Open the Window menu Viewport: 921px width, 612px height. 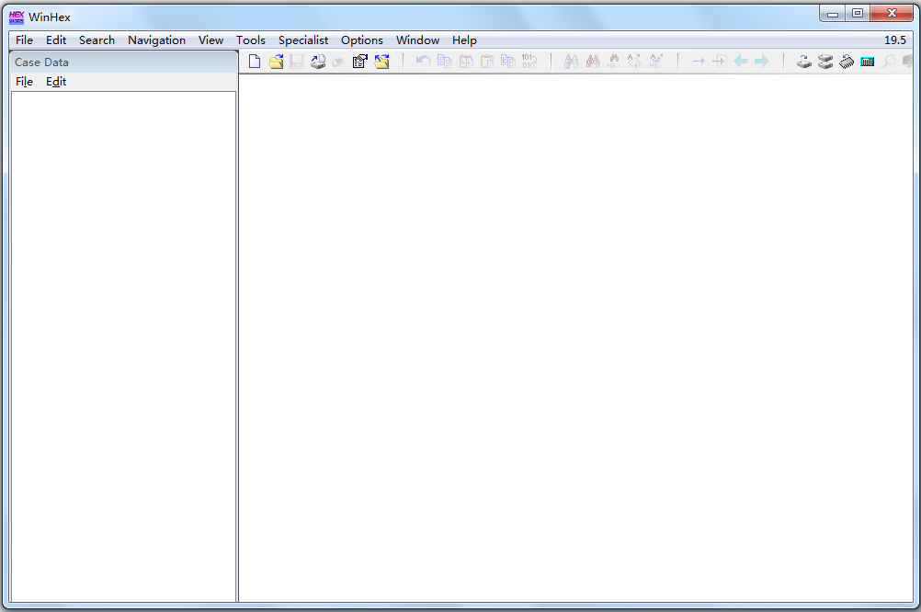(x=417, y=40)
